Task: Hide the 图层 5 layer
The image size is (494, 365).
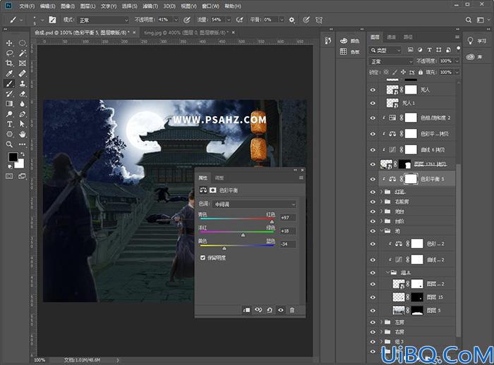Action: [x=373, y=311]
